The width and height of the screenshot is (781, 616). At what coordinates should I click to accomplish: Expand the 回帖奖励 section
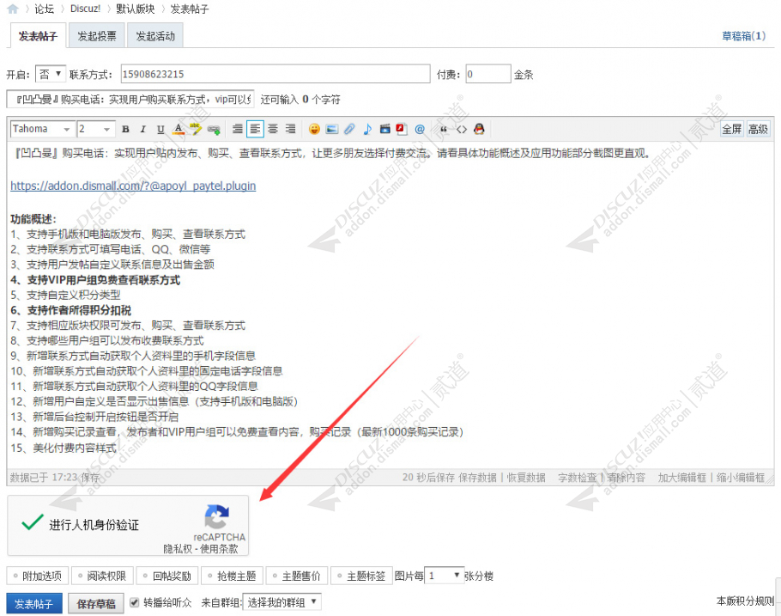click(166, 576)
